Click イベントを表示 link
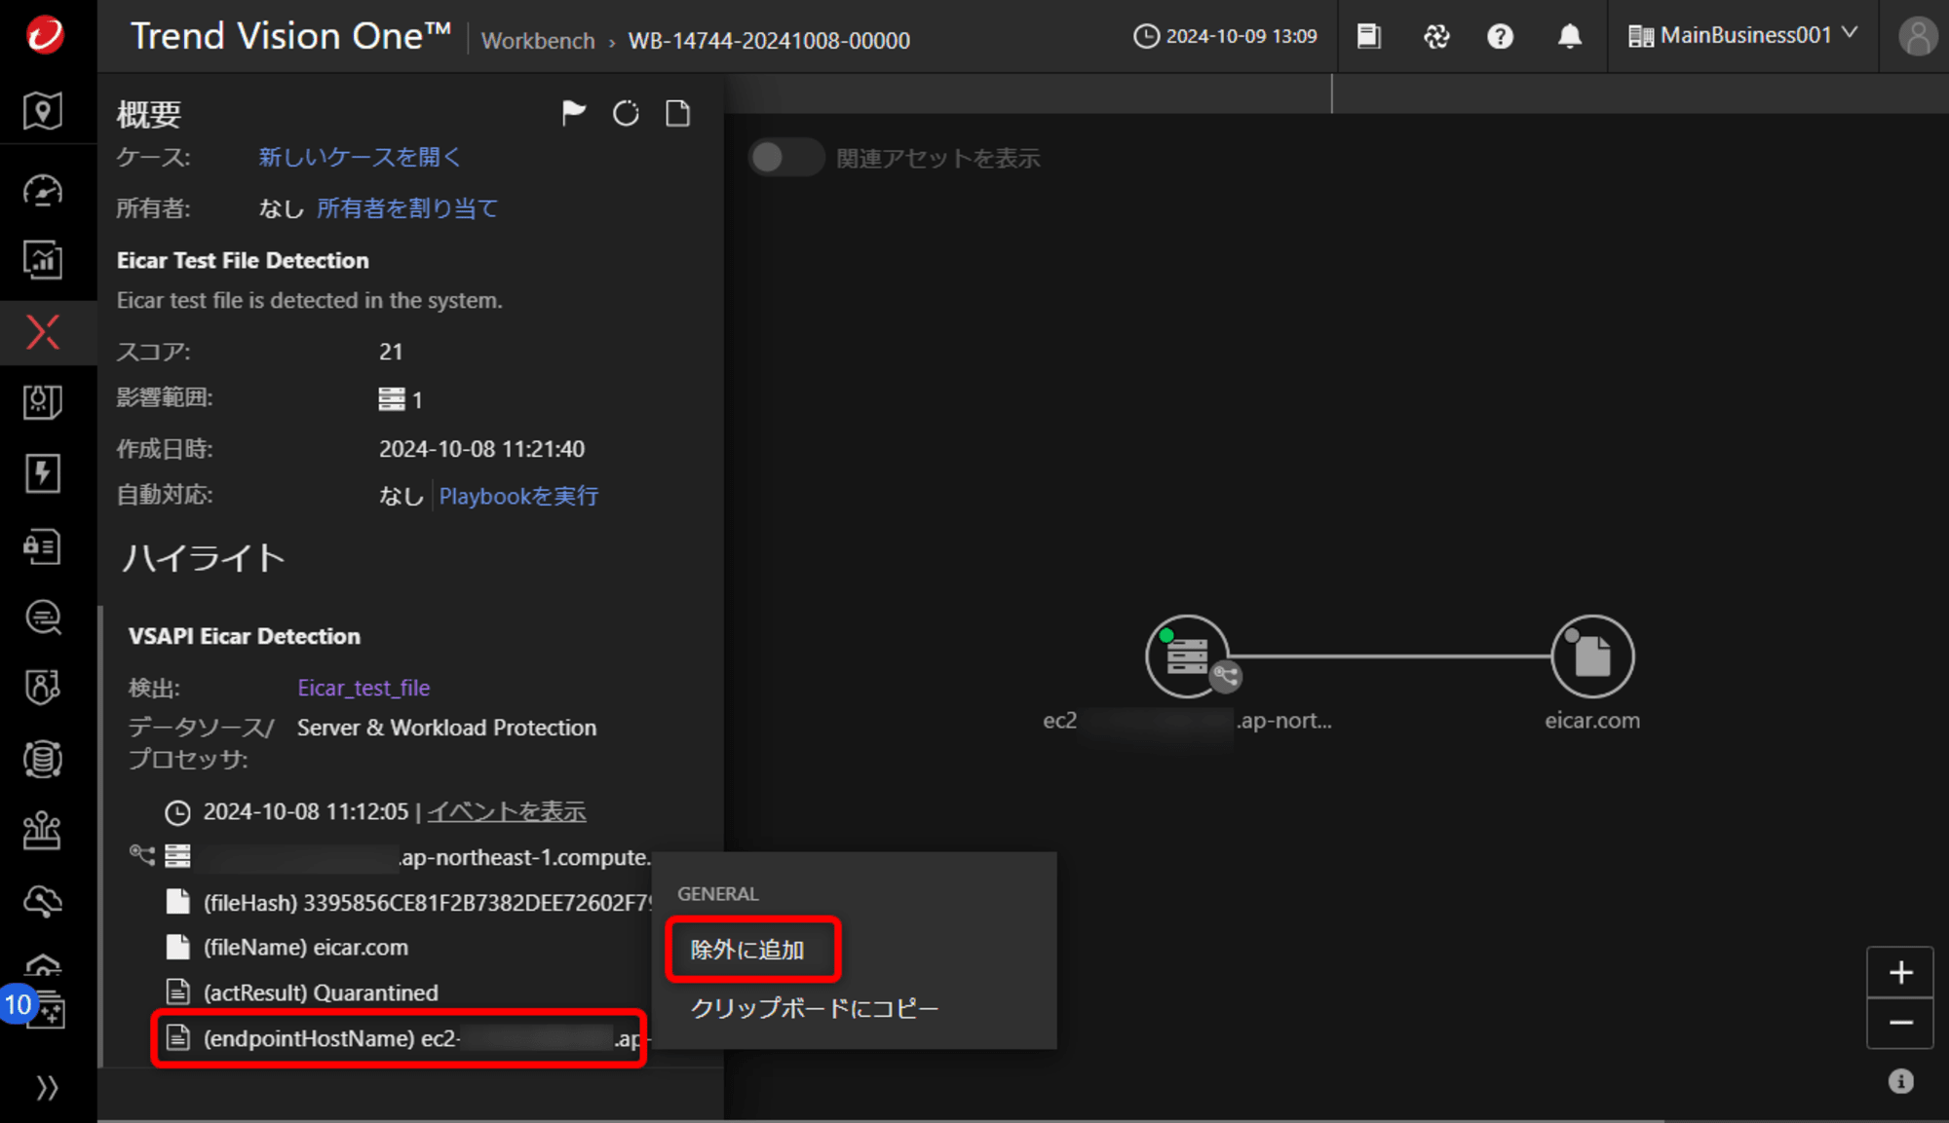The image size is (1949, 1123). point(507,811)
